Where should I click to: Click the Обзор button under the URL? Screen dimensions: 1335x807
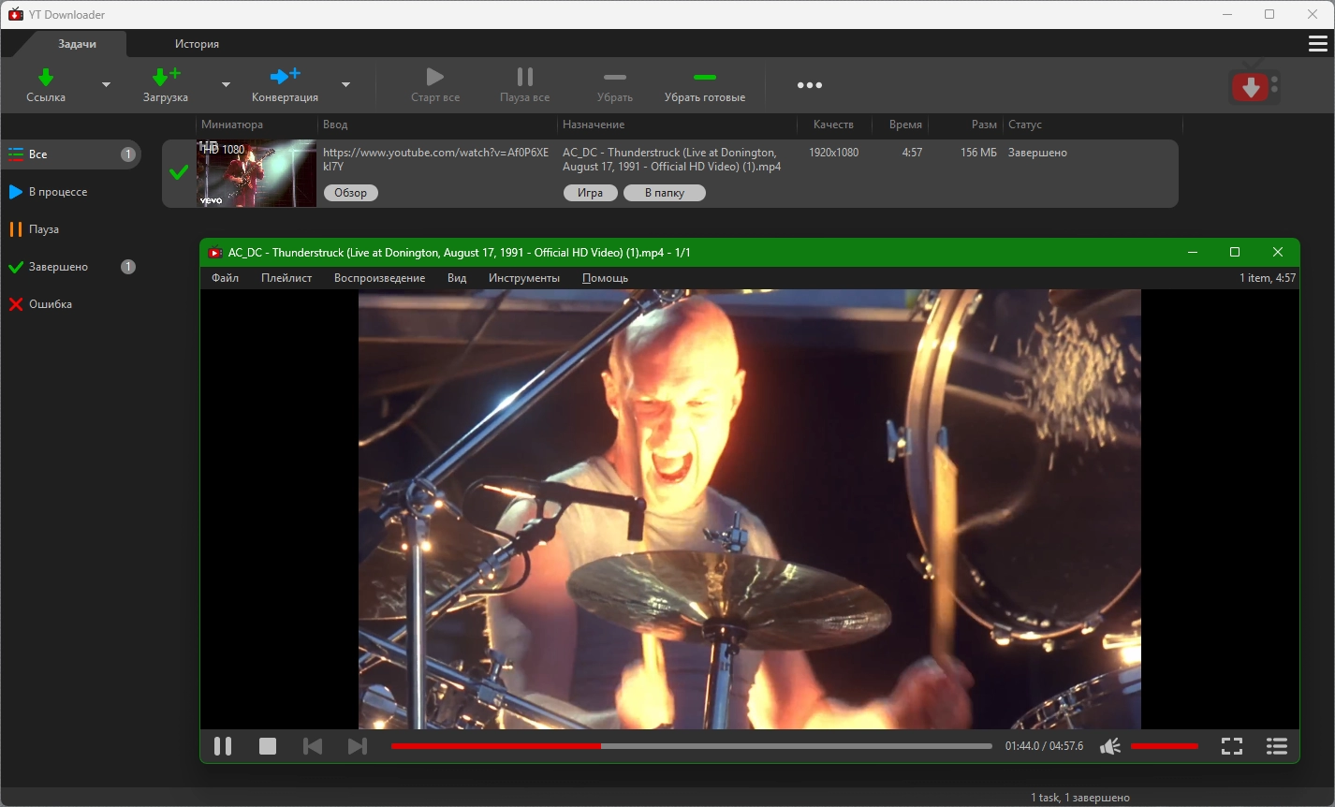click(350, 193)
